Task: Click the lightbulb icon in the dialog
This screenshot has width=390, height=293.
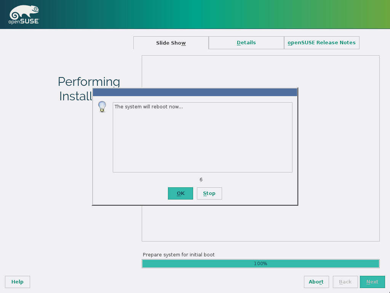Action: pyautogui.click(x=102, y=106)
